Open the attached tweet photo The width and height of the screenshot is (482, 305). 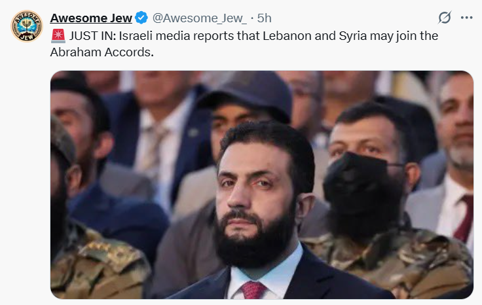(x=261, y=185)
